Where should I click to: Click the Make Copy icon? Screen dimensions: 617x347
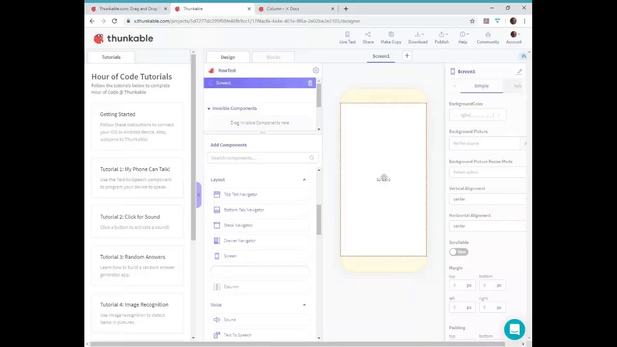click(x=391, y=34)
